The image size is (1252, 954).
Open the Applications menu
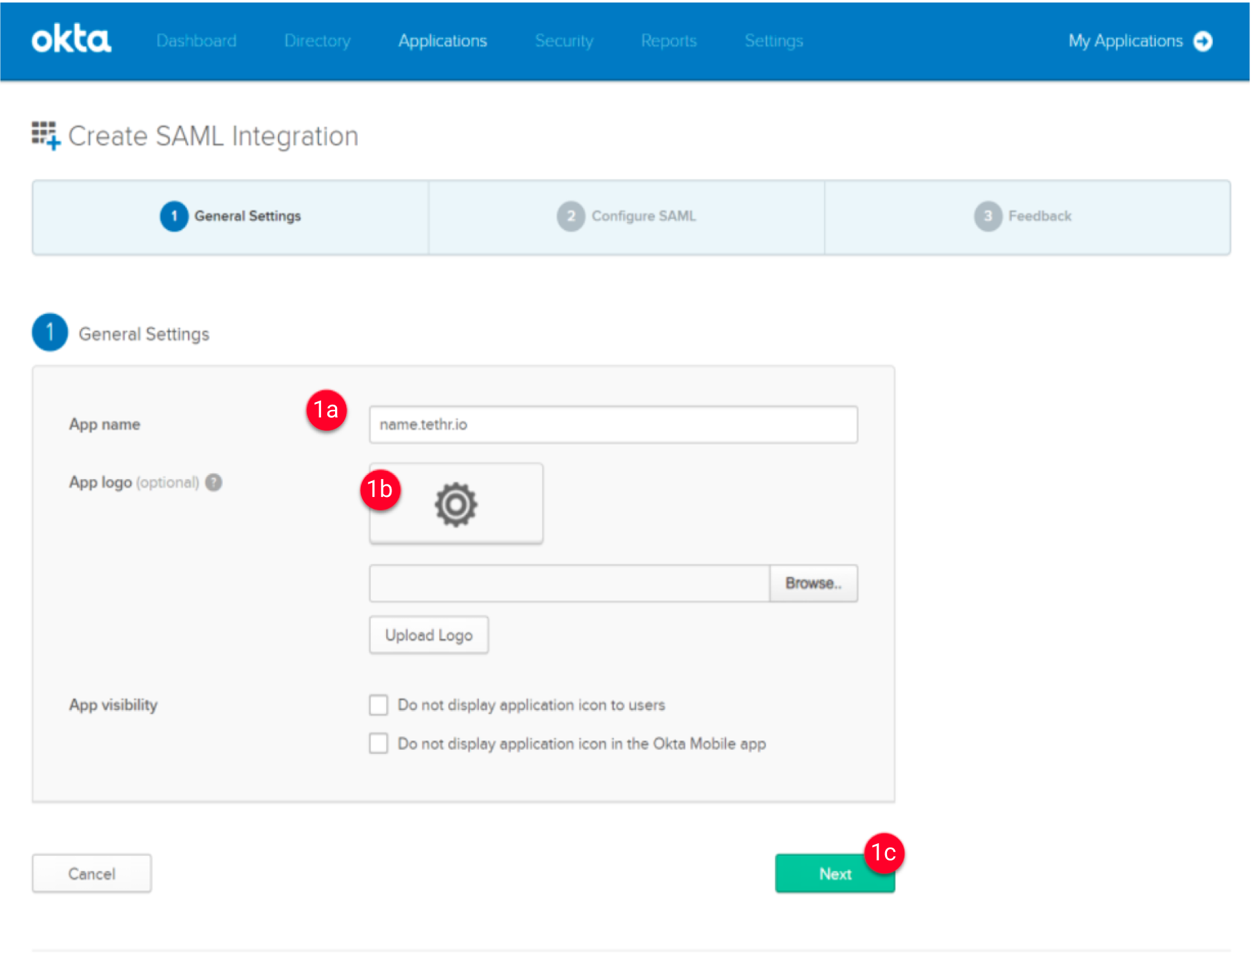442,40
